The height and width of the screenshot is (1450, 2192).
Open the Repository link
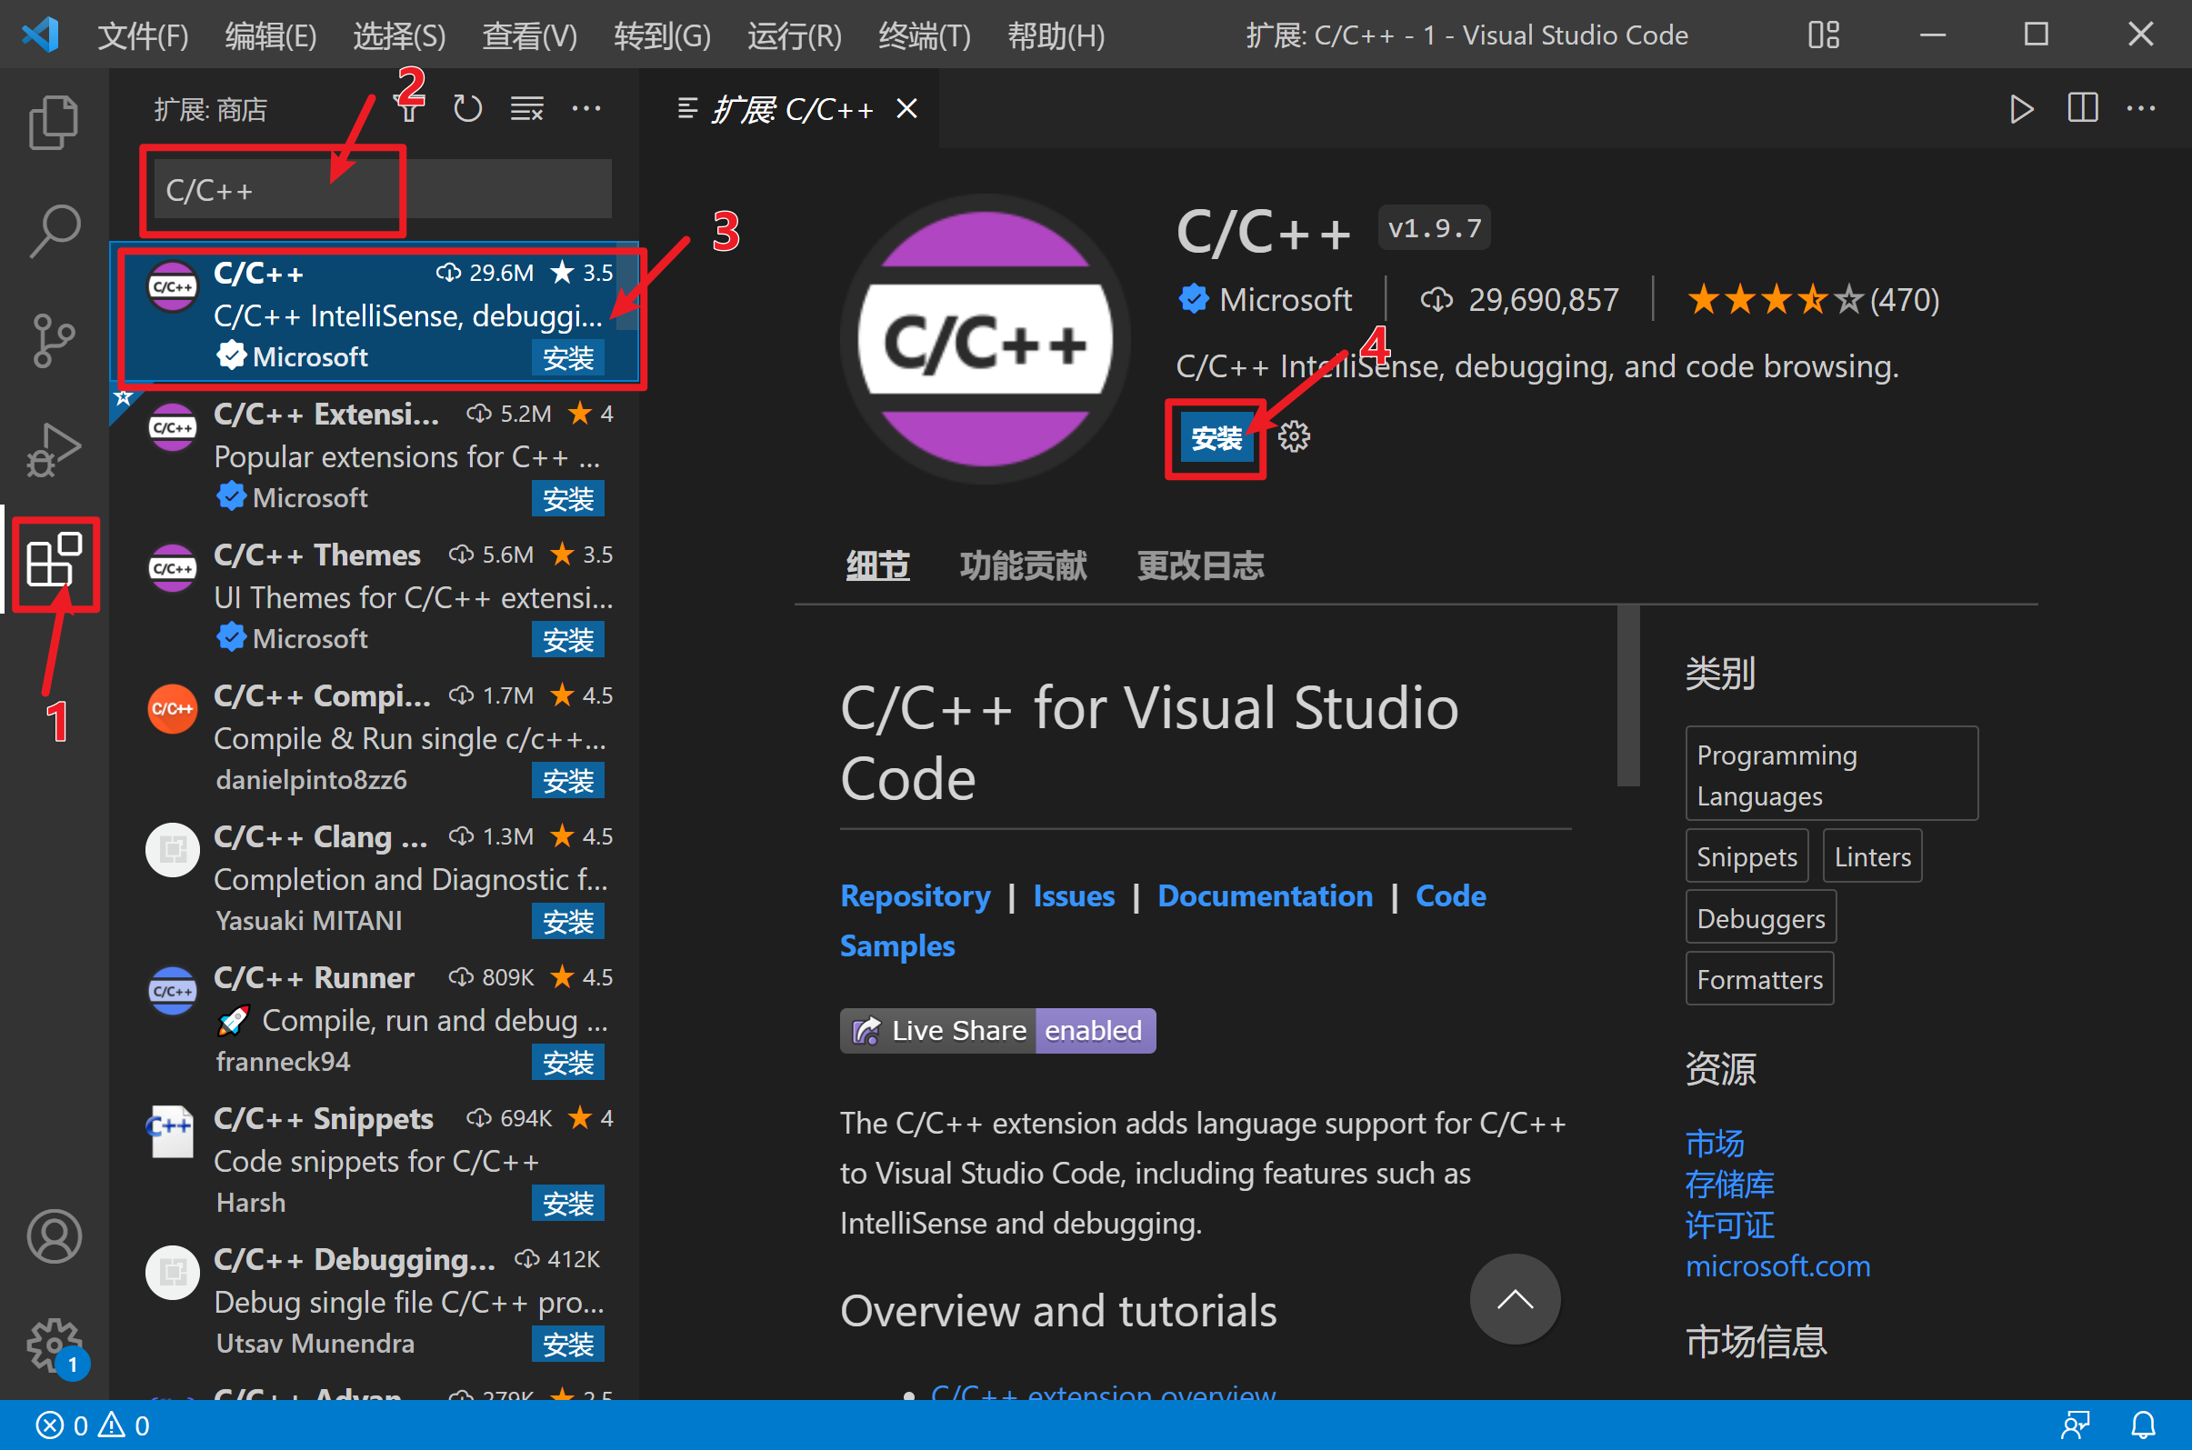[915, 895]
